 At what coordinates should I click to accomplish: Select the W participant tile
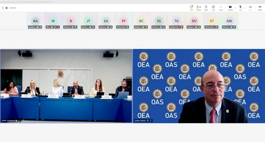point(53,21)
